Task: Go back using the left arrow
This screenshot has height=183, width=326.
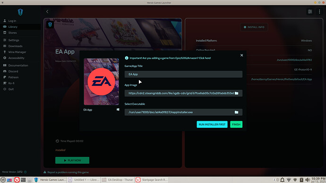Action: click(47, 12)
